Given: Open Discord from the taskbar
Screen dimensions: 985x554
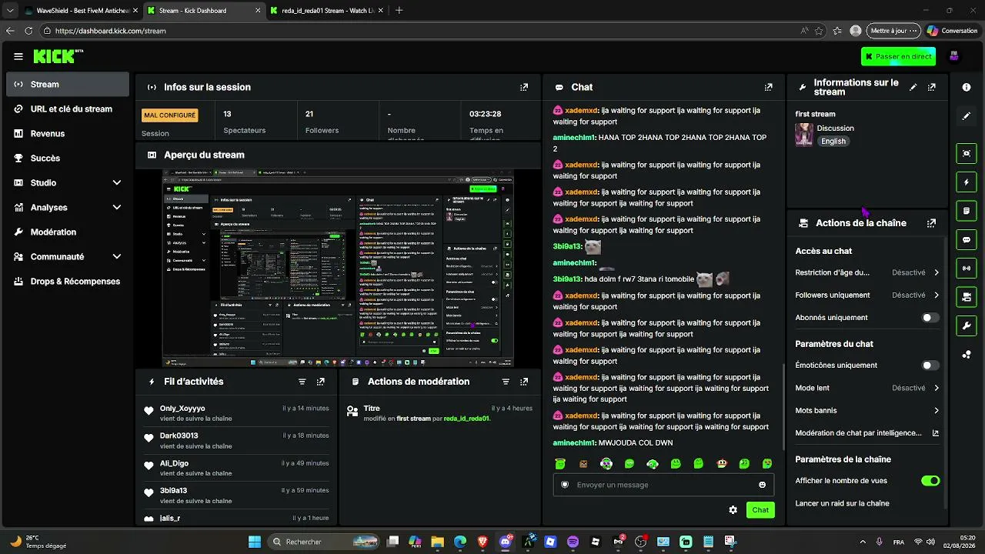Looking at the screenshot, I should tap(506, 542).
